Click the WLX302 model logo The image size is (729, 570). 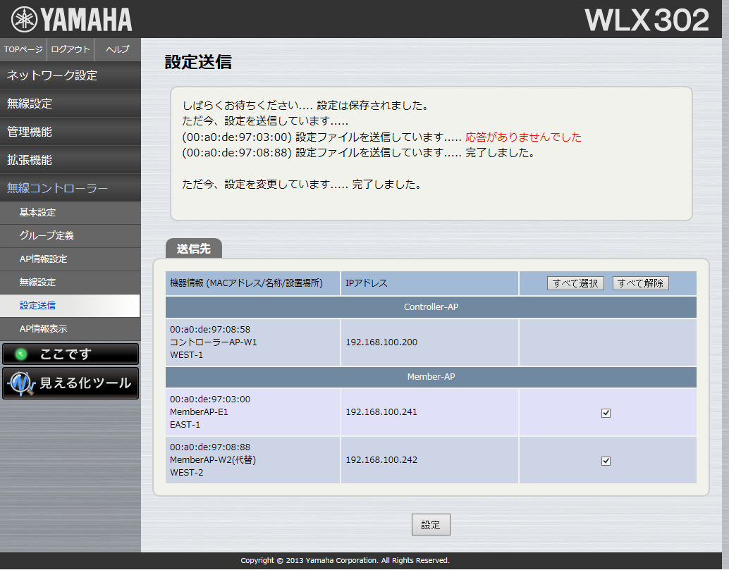coord(647,20)
